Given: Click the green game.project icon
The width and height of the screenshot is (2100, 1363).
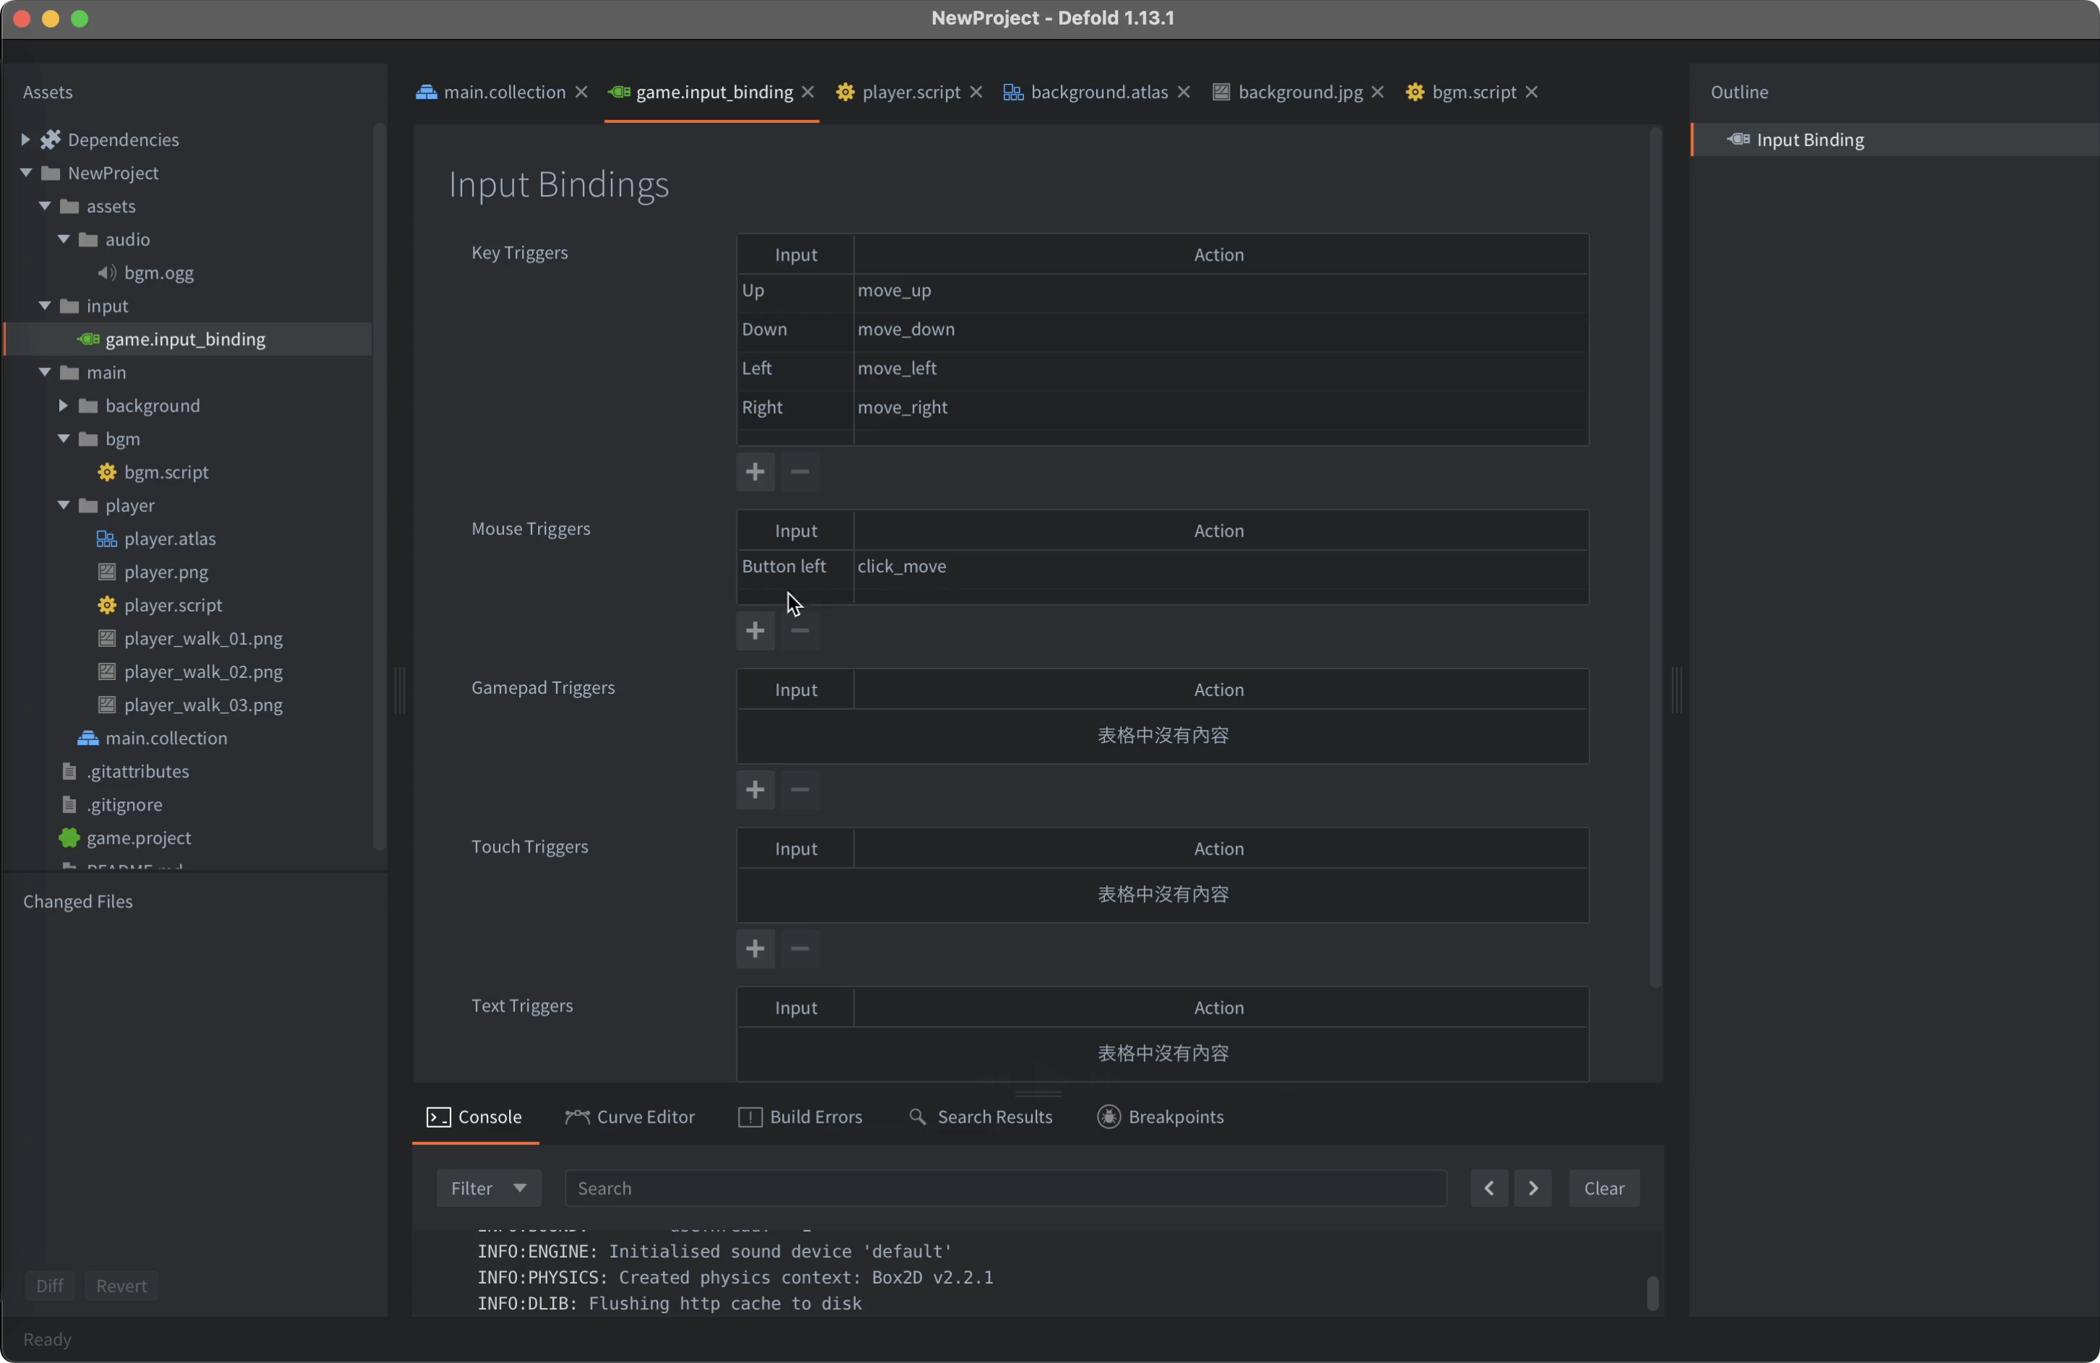Looking at the screenshot, I should point(69,838).
